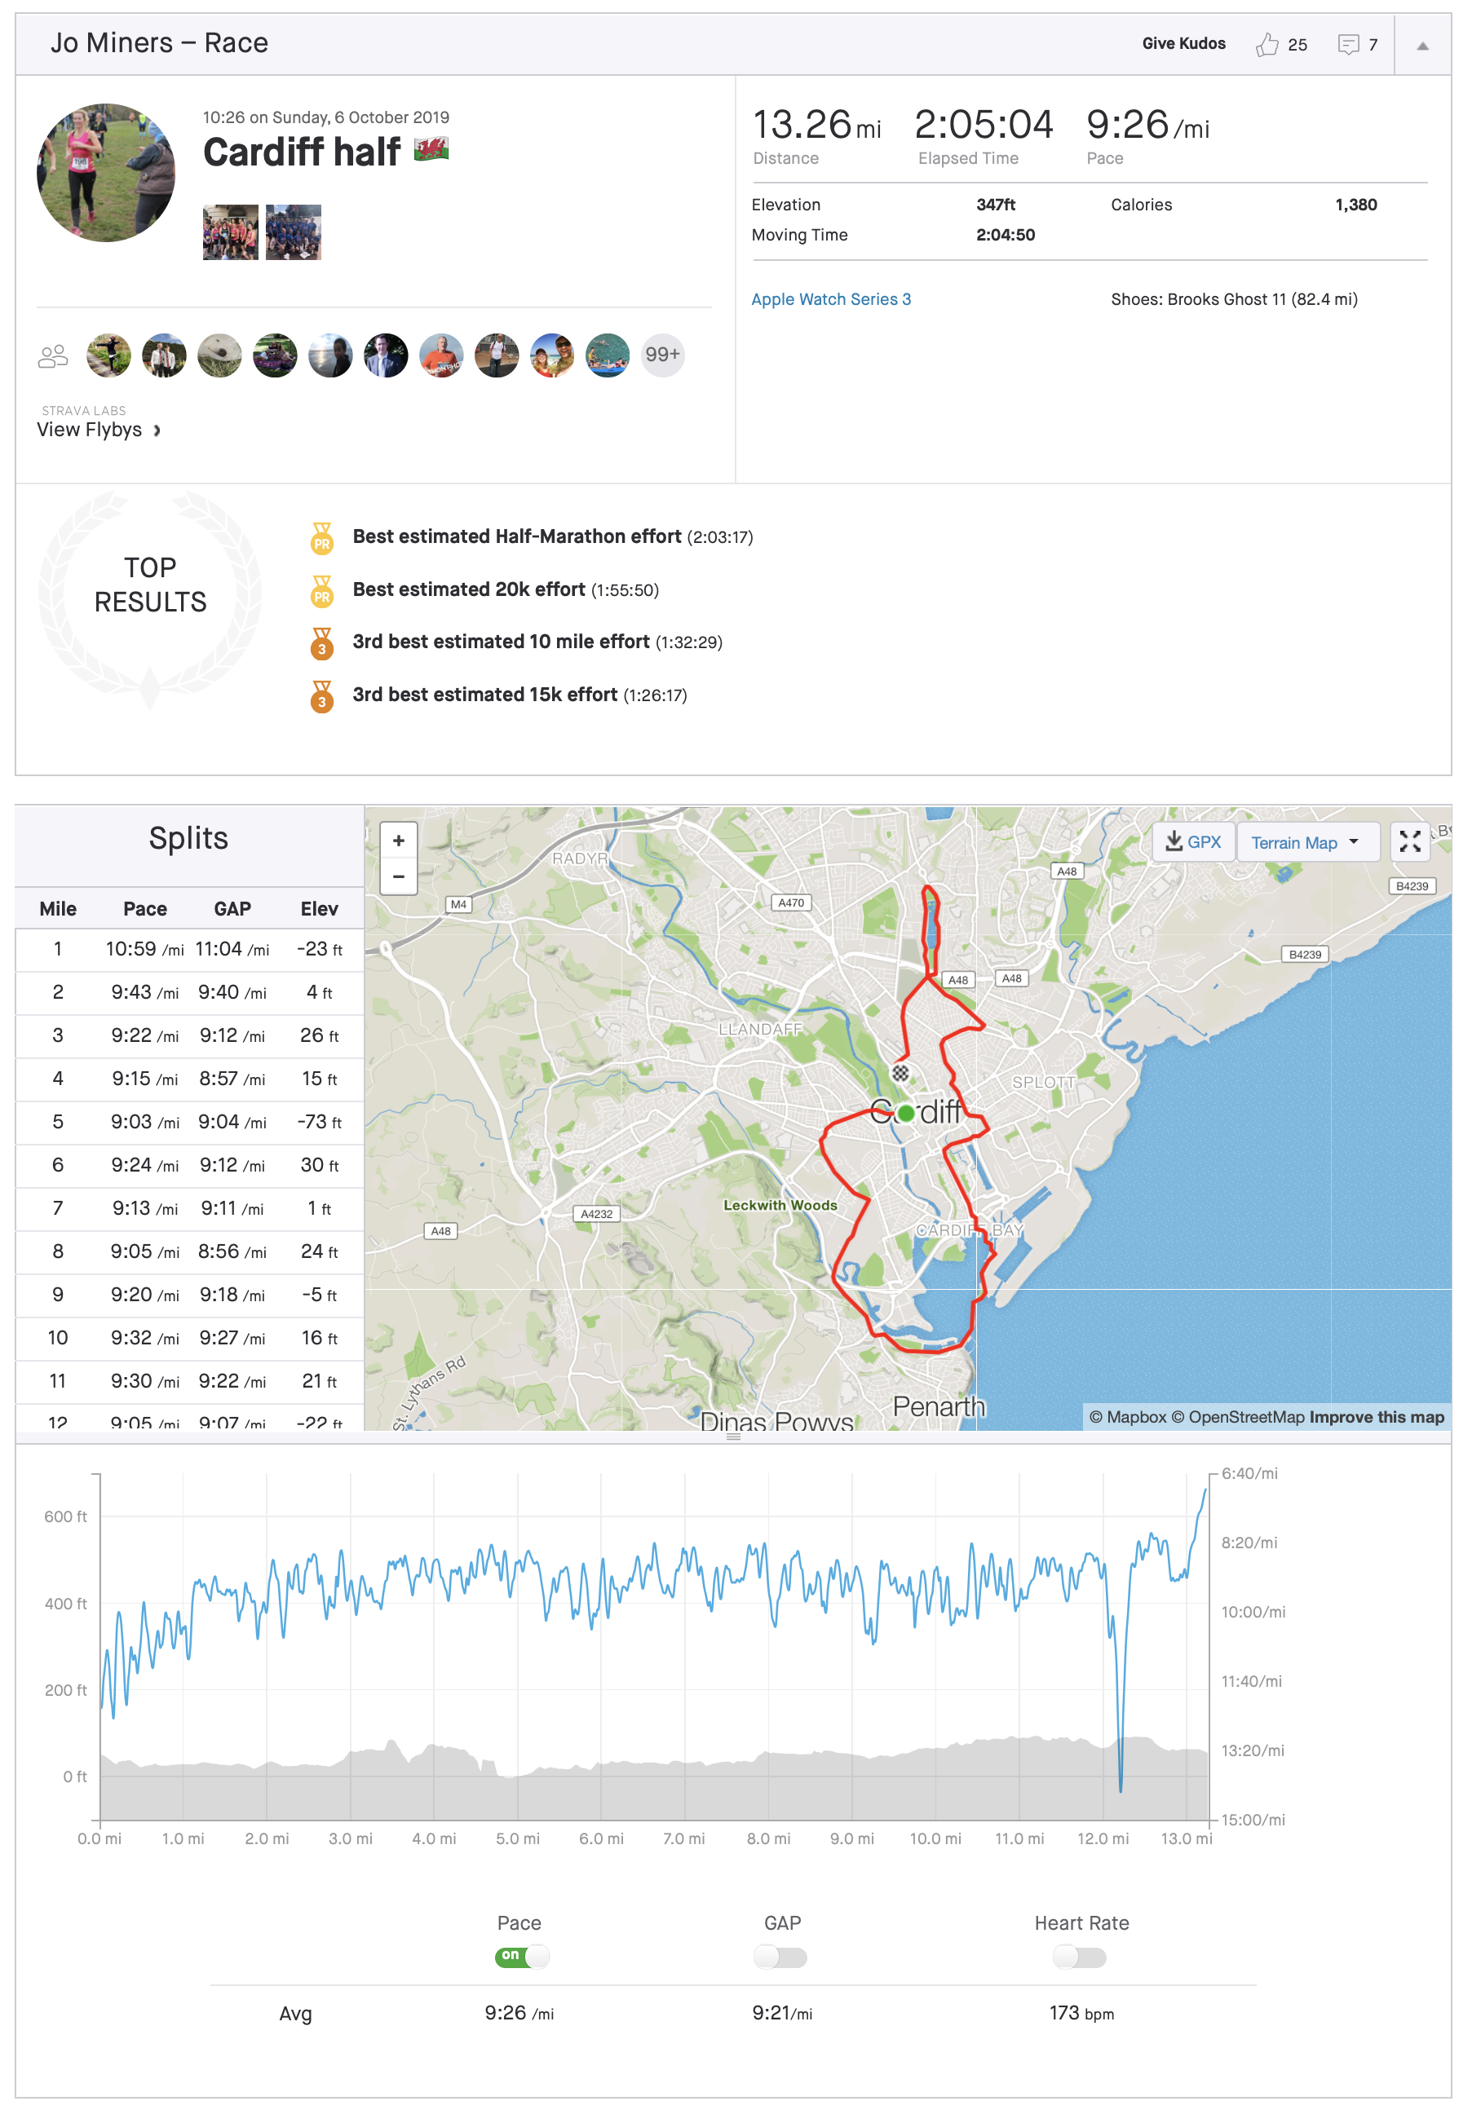Select mile 5 row in Splits
This screenshot has height=2123, width=1481.
point(188,1122)
